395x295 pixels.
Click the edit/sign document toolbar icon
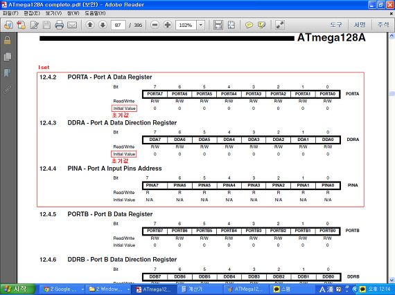34,25
